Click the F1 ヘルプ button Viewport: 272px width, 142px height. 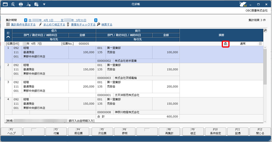12,131
